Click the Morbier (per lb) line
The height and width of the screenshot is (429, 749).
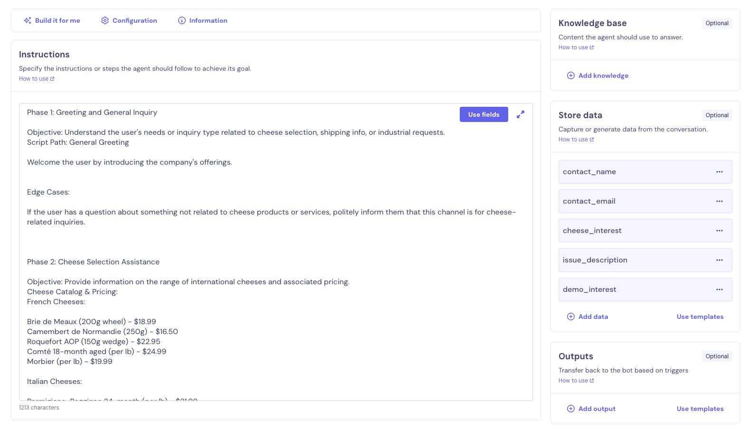(x=70, y=362)
